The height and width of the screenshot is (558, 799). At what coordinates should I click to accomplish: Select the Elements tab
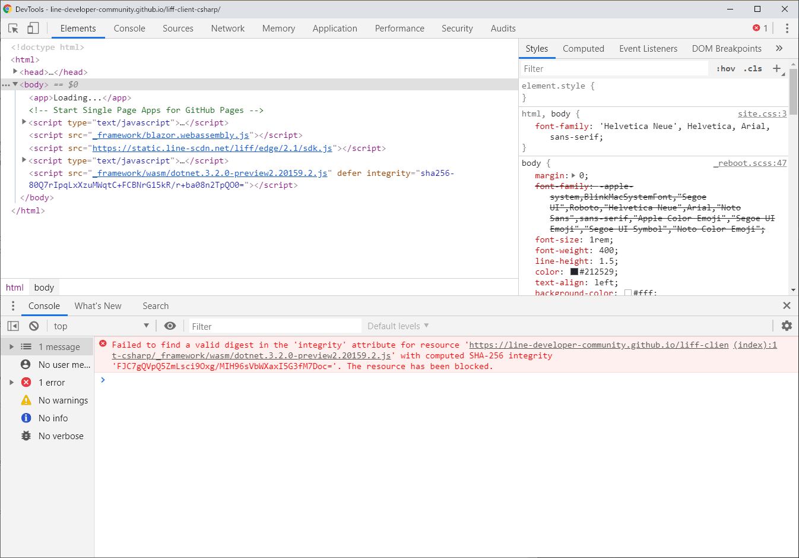click(x=78, y=29)
